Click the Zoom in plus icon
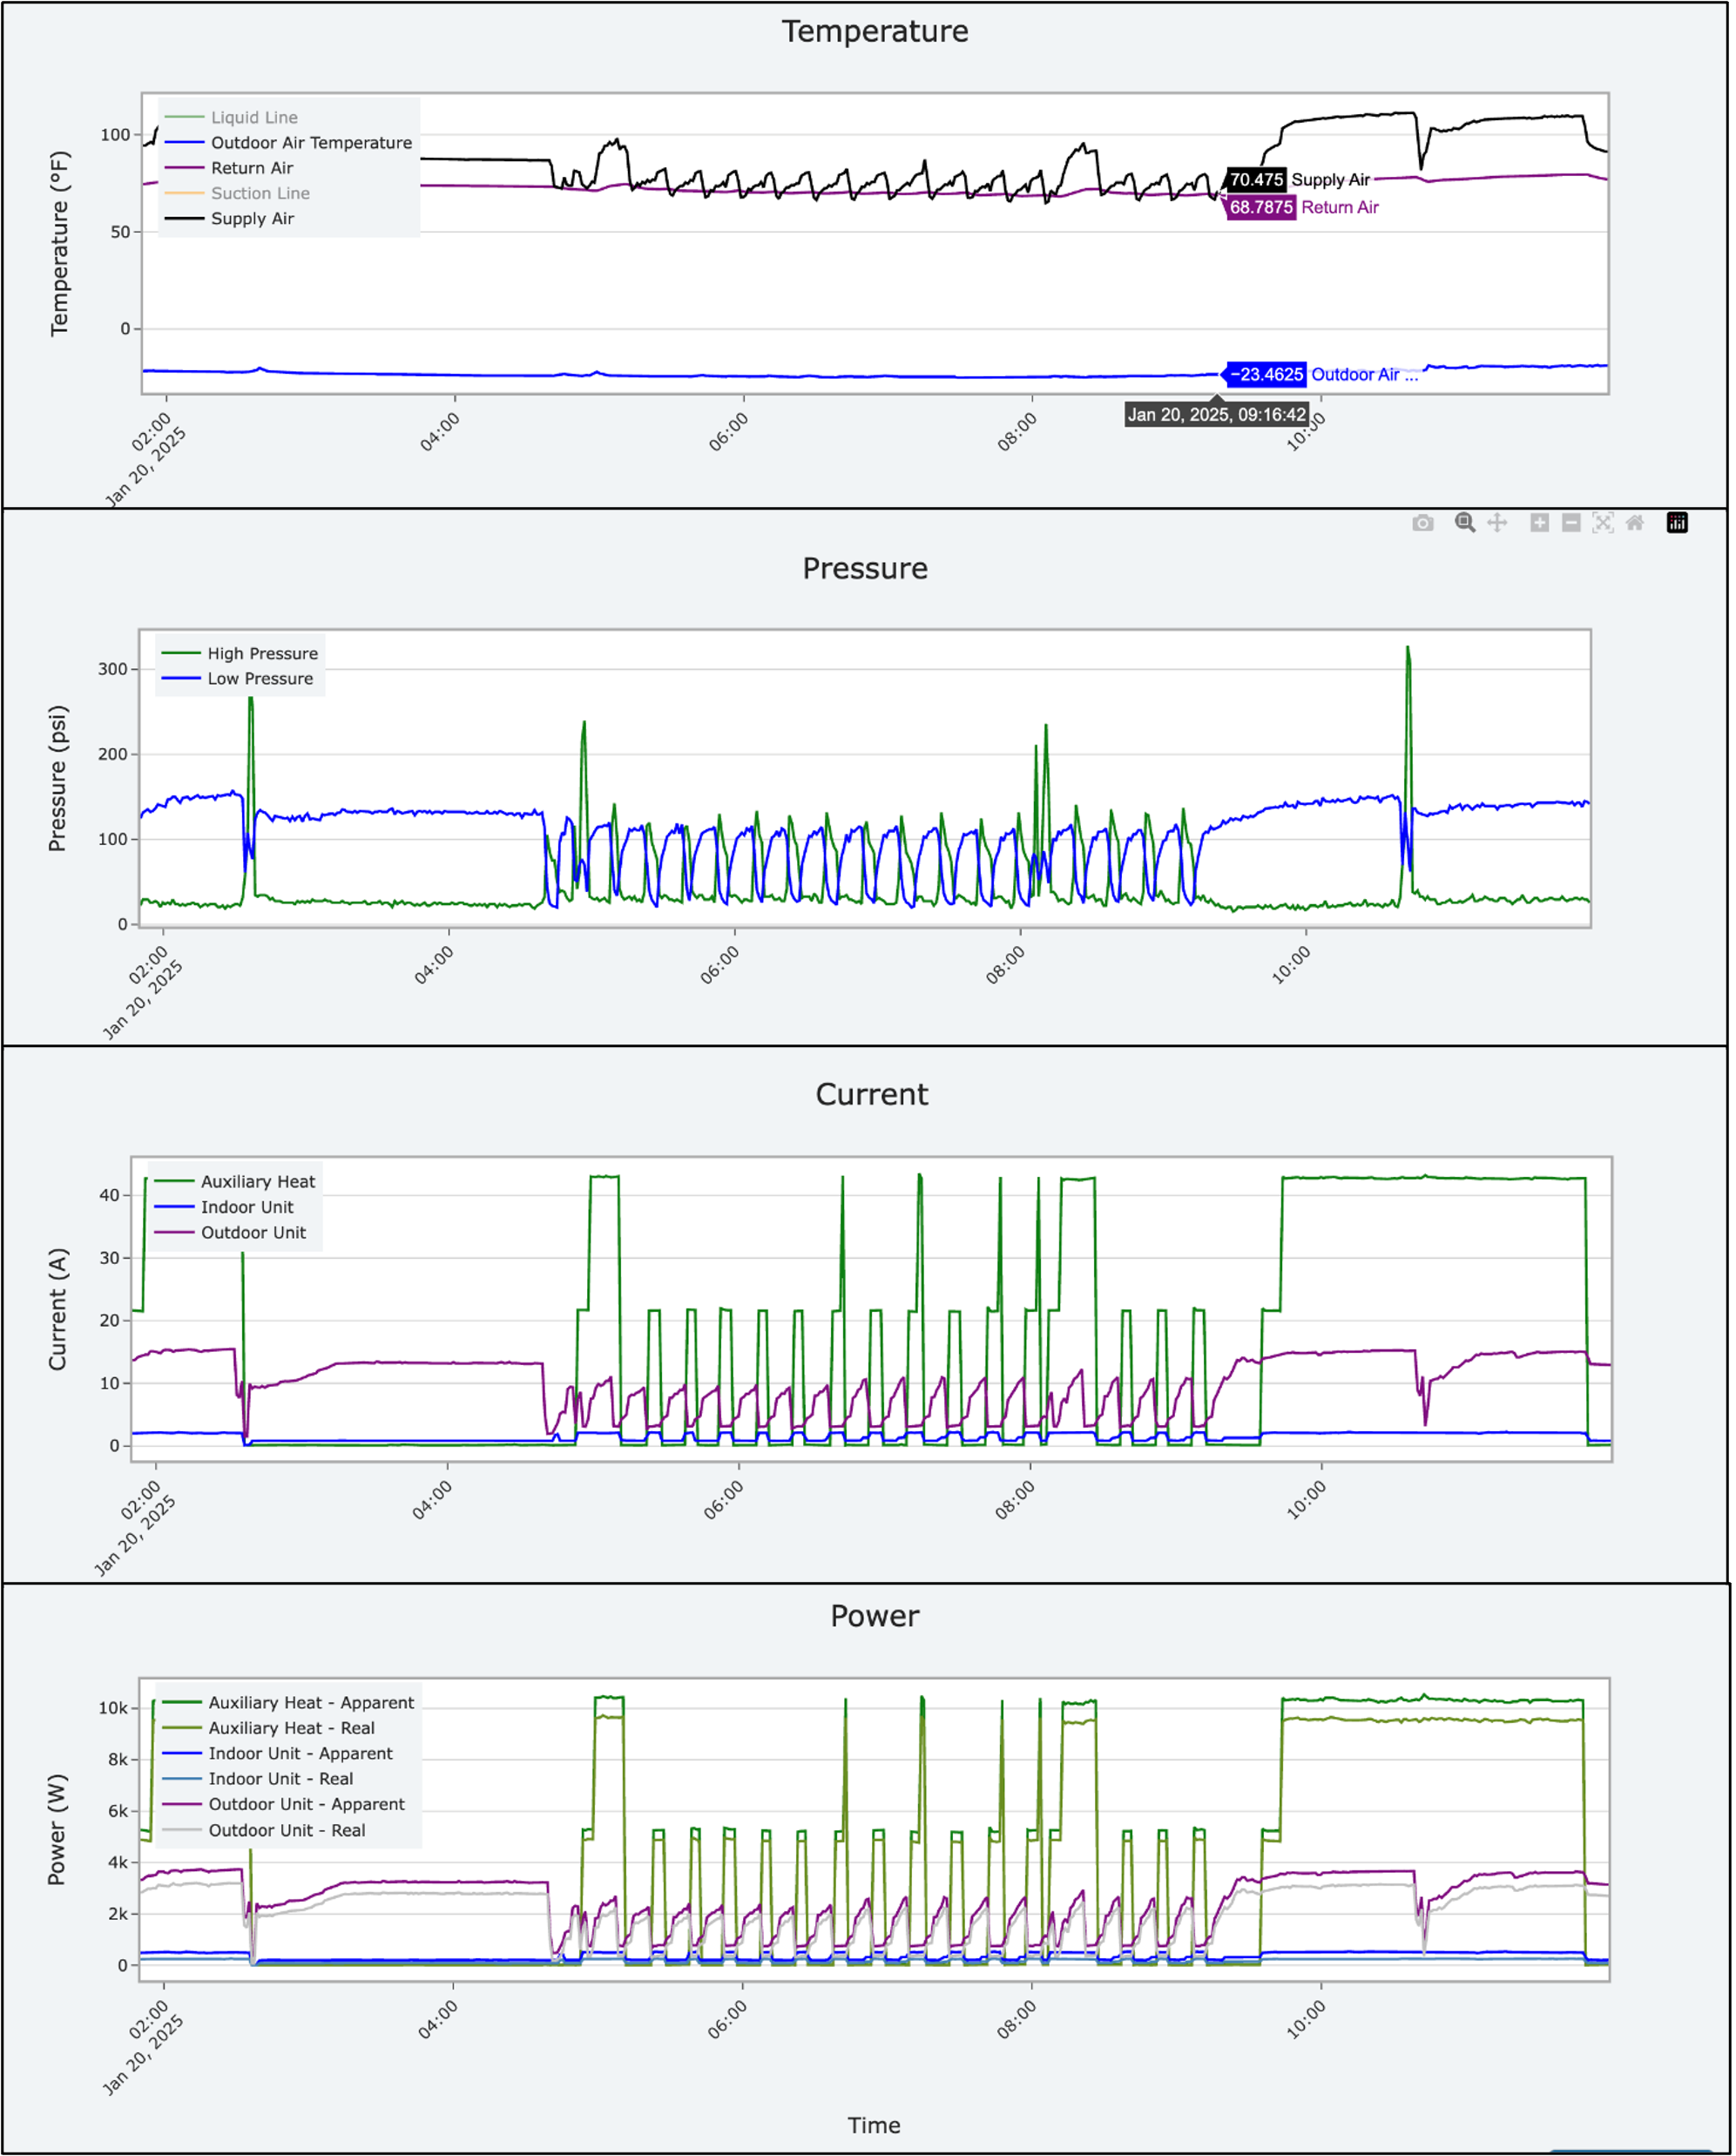 [1540, 523]
